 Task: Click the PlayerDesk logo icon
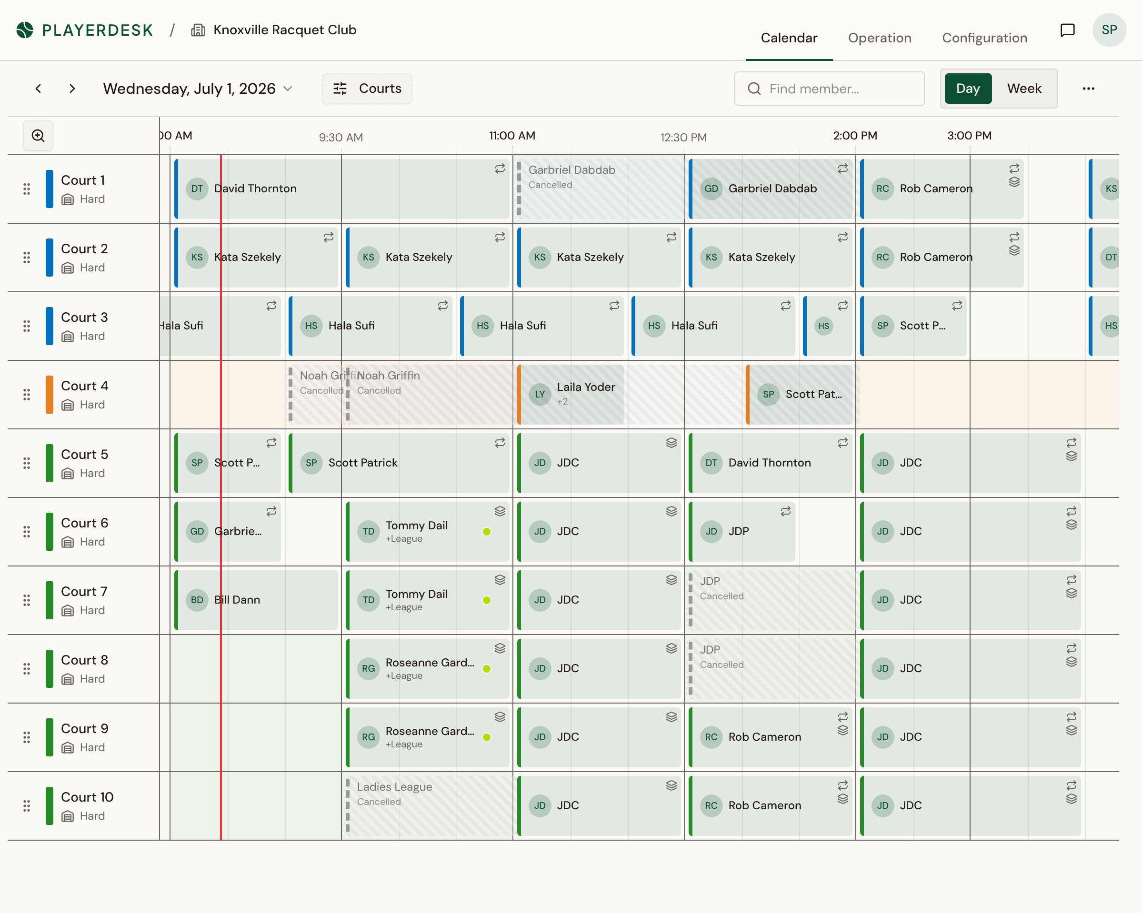tap(24, 30)
